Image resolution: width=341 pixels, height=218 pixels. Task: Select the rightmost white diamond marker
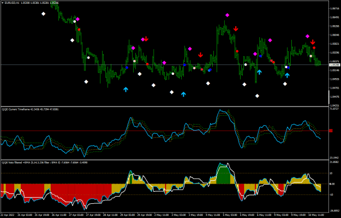click(285, 84)
